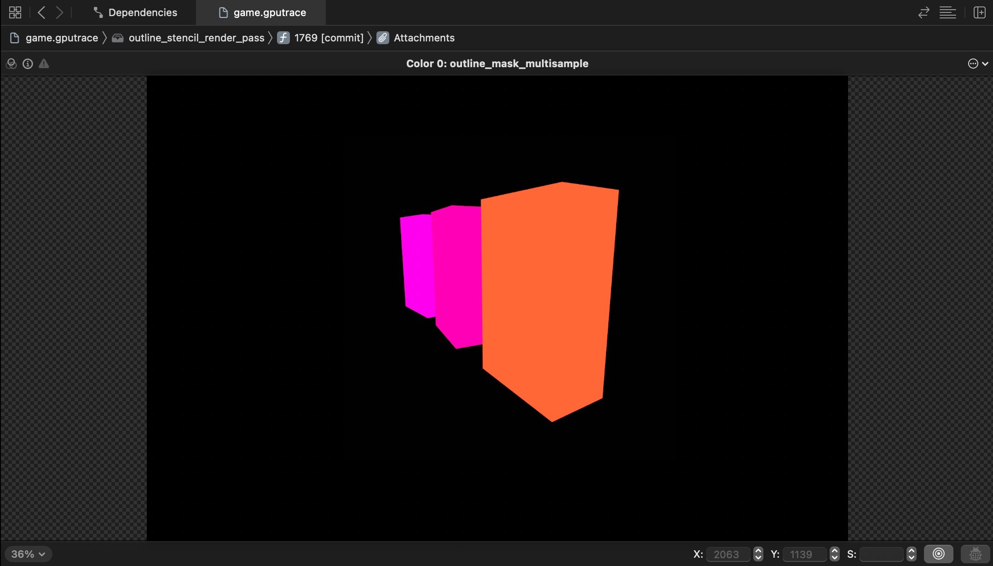Click the Dependencies tab graph icon
993x566 pixels.
click(98, 12)
